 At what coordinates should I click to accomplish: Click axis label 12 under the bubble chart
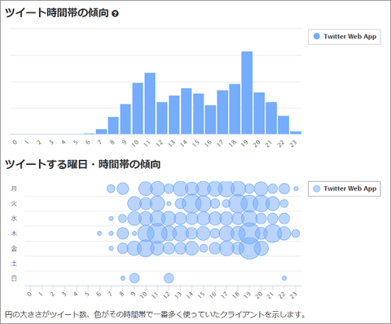pyautogui.click(x=166, y=295)
